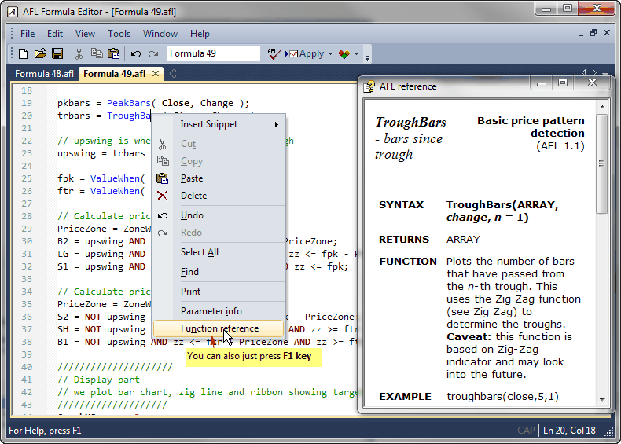
Task: Click the AFL verify syntax icon
Action: (x=274, y=54)
